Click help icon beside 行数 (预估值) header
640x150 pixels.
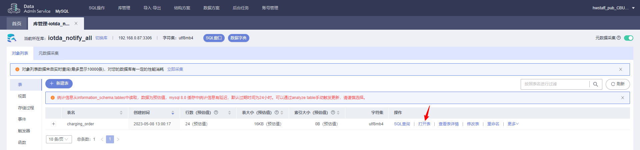pyautogui.click(x=216, y=112)
